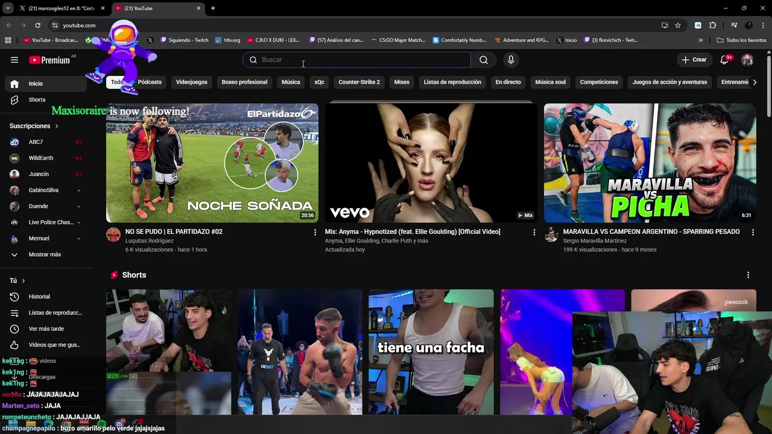This screenshot has width=772, height=434.
Task: Open options for NO SE PUDO video
Action: 315,232
